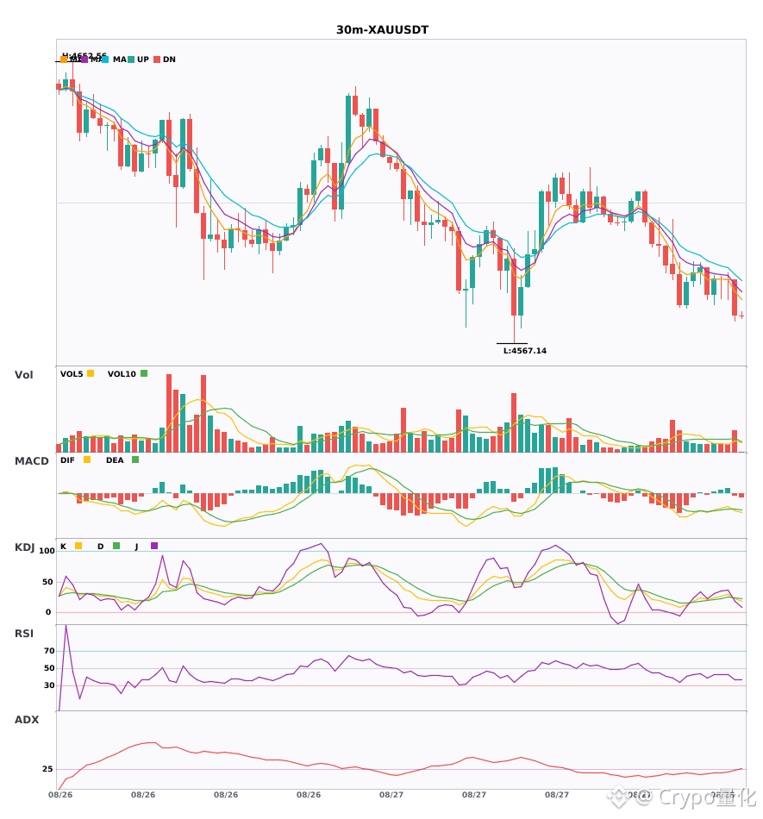Click the UP legend label
The image size is (763, 819).
pos(142,59)
